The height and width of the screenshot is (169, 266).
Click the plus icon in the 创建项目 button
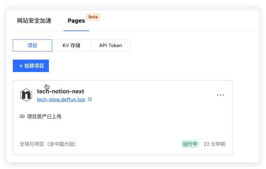(x=21, y=66)
